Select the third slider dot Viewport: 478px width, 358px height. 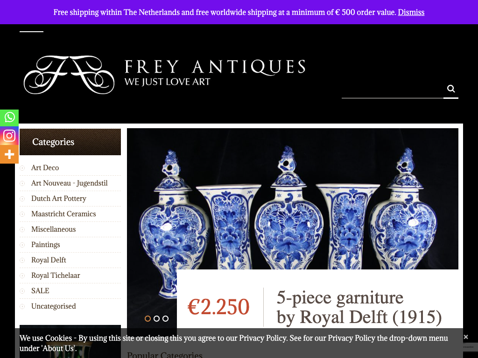(x=165, y=318)
